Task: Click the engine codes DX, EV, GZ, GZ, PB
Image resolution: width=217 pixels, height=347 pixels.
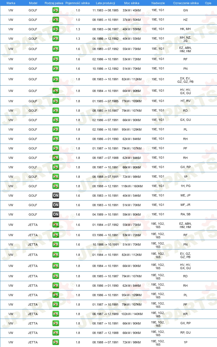Action: (x=185, y=80)
